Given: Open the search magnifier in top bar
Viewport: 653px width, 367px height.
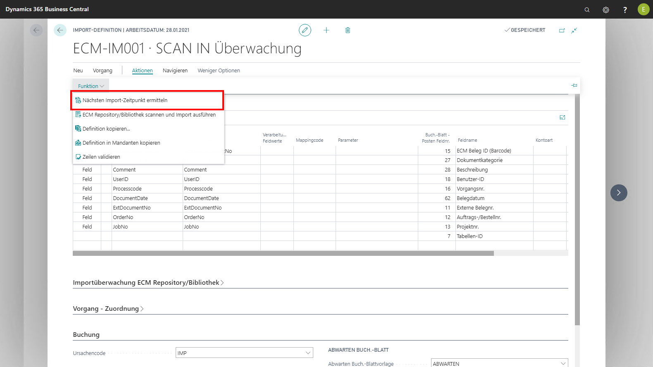Looking at the screenshot, I should click(x=587, y=10).
